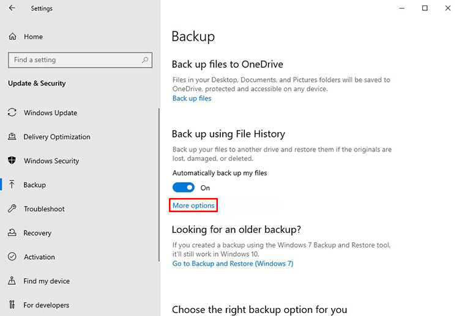Select Backup label in the sidebar

34,185
